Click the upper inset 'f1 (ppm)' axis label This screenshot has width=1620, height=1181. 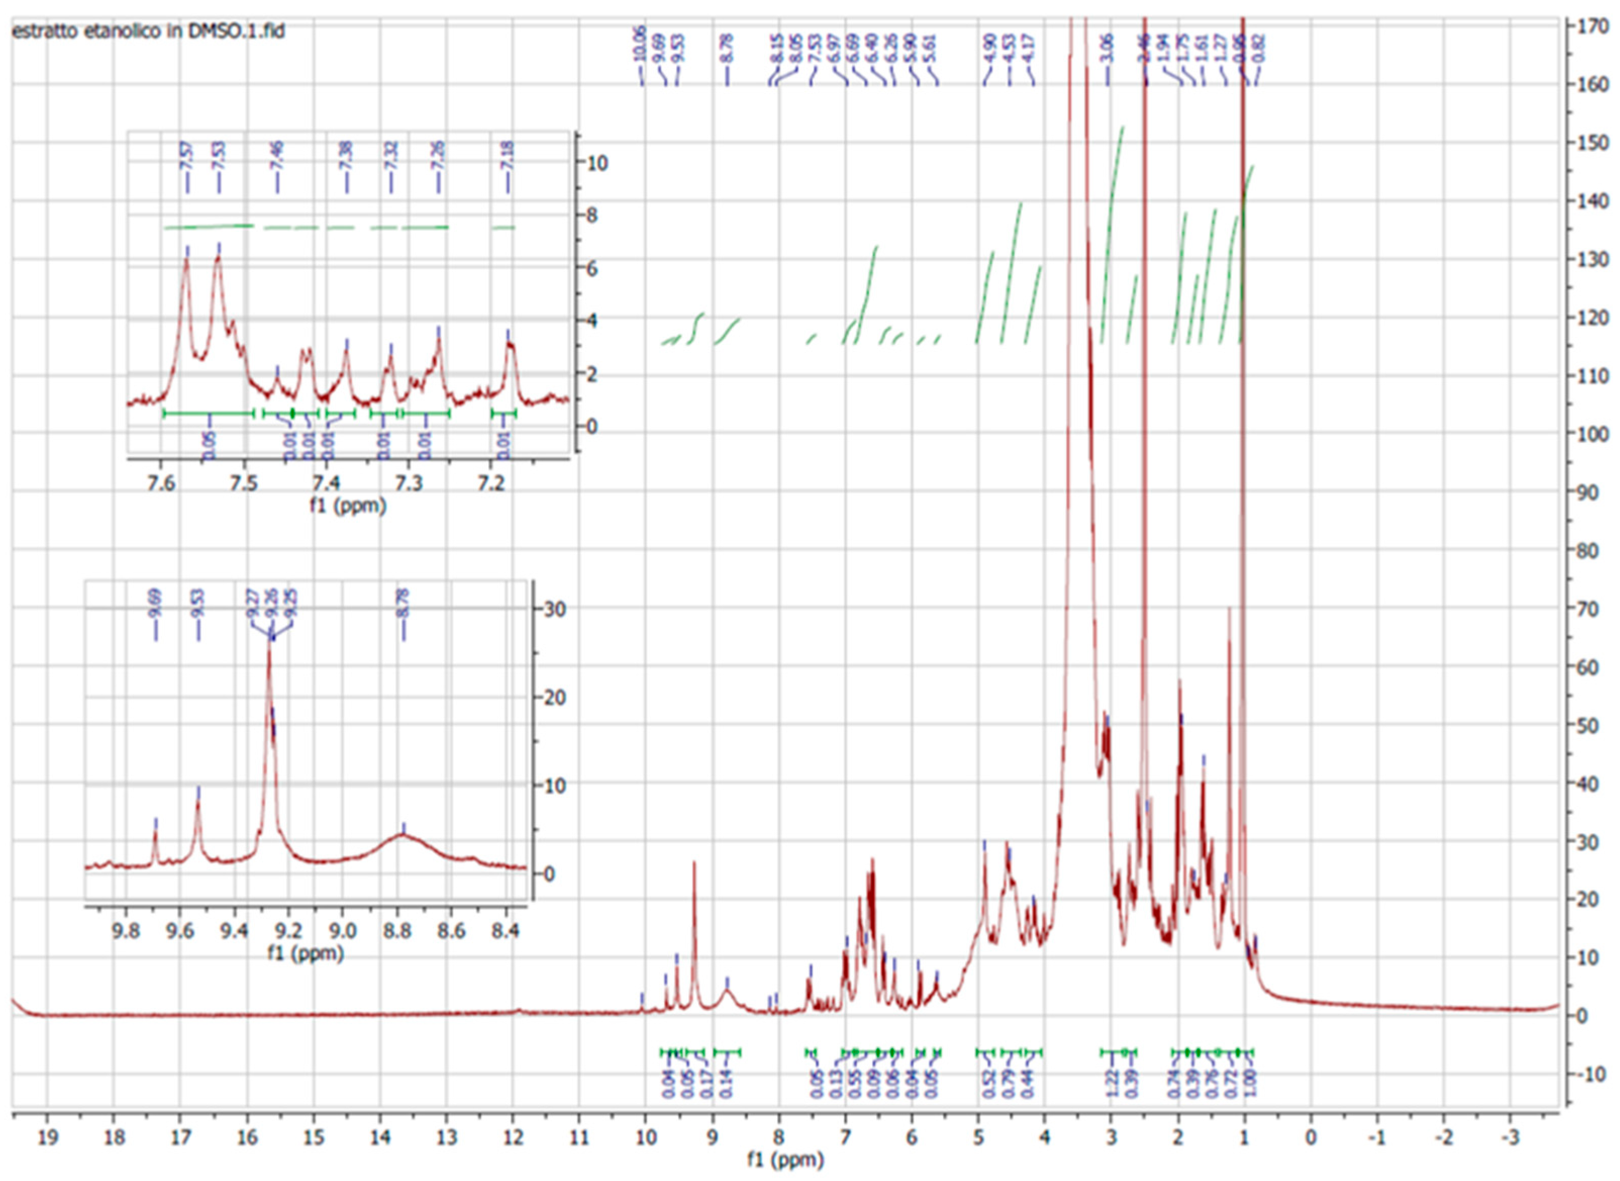click(x=348, y=506)
